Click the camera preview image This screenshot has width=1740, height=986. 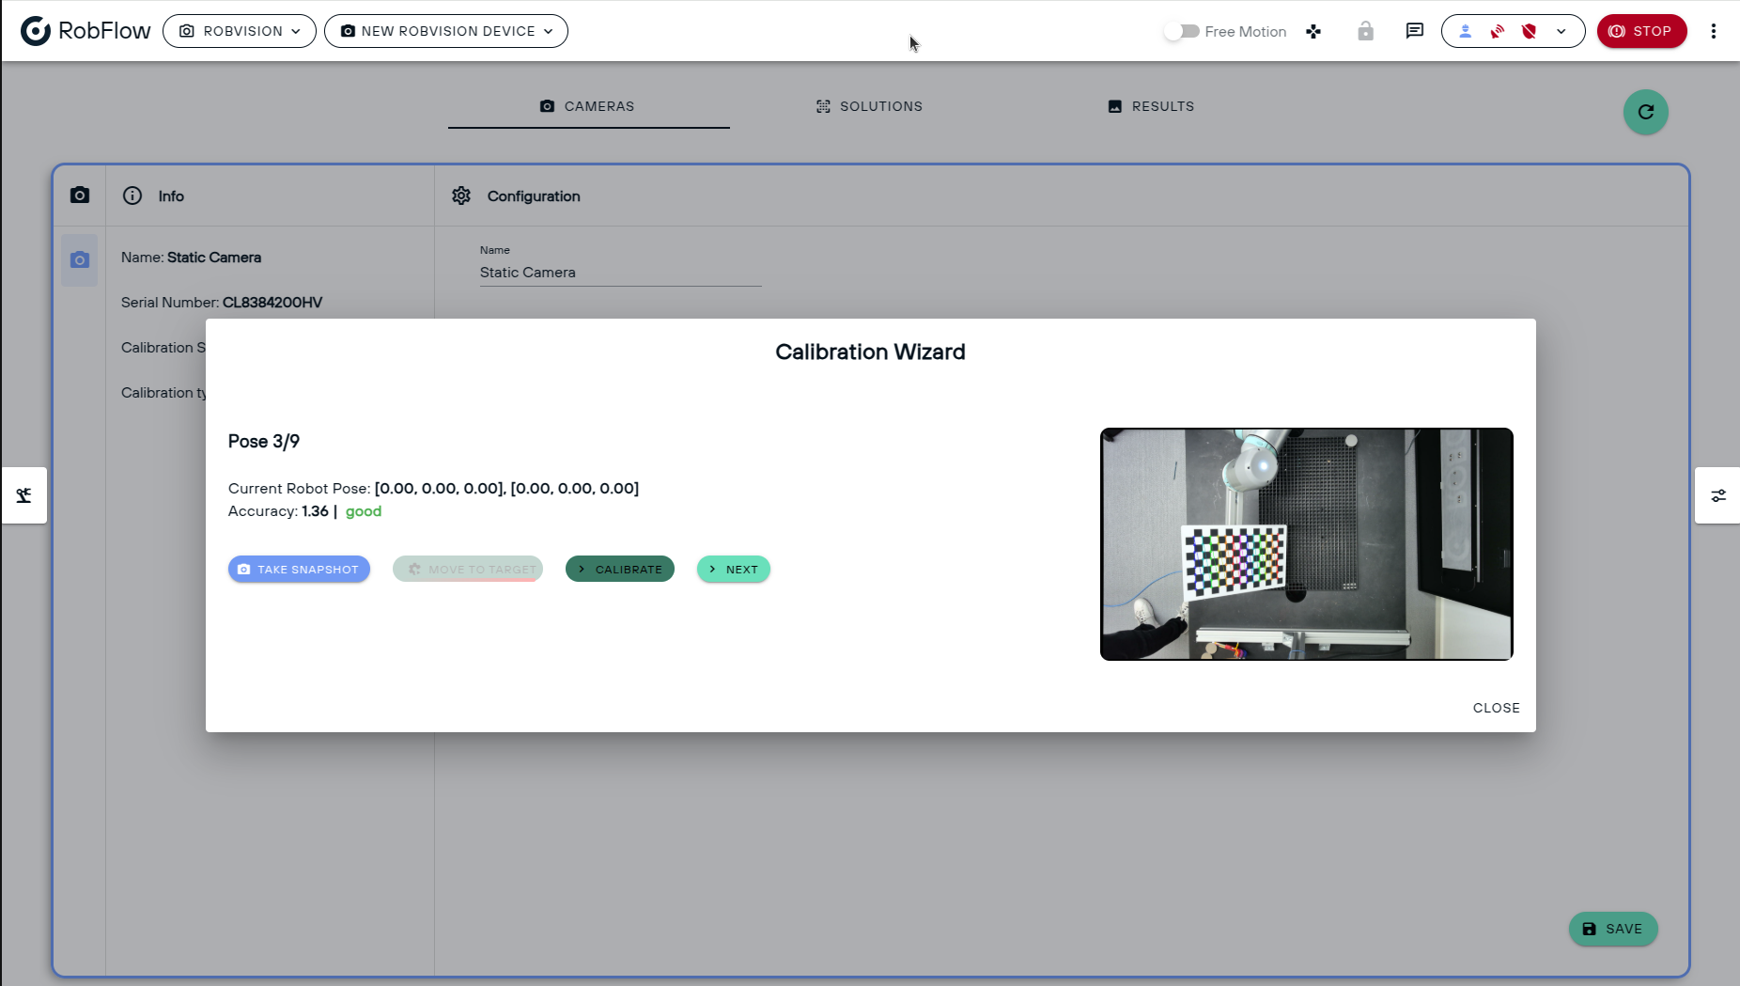[1306, 544]
